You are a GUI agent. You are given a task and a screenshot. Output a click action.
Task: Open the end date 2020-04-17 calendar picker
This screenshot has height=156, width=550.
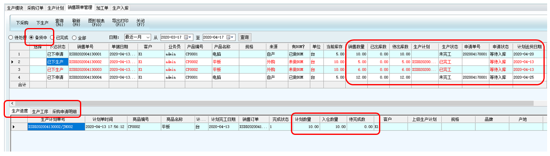click(231, 37)
